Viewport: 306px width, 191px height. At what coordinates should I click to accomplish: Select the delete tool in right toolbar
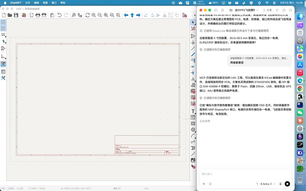coord(193,166)
